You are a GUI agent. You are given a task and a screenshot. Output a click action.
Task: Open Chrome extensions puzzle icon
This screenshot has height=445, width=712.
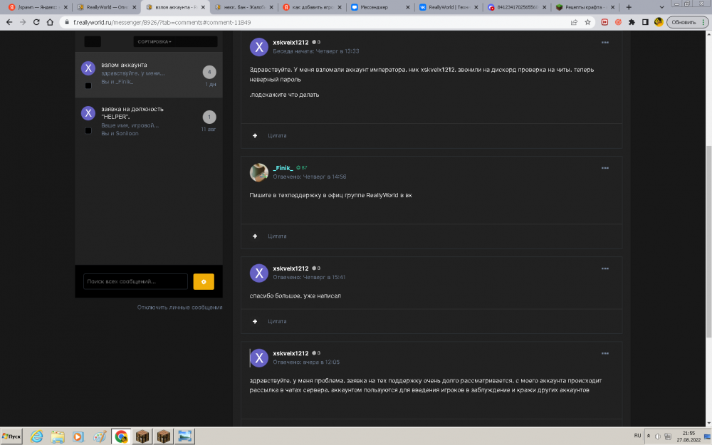(x=632, y=22)
